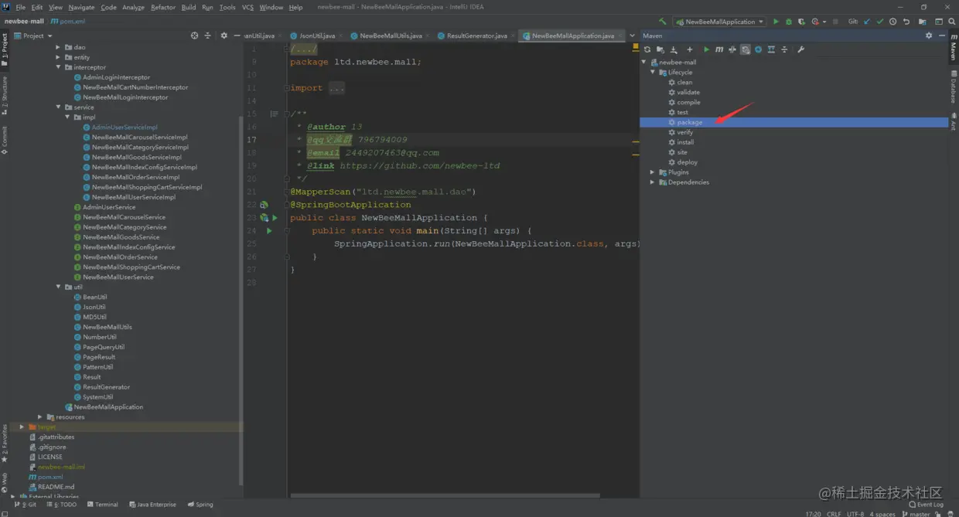Open the Refactor menu
Viewport: 959px width, 517px height.
[x=162, y=7]
